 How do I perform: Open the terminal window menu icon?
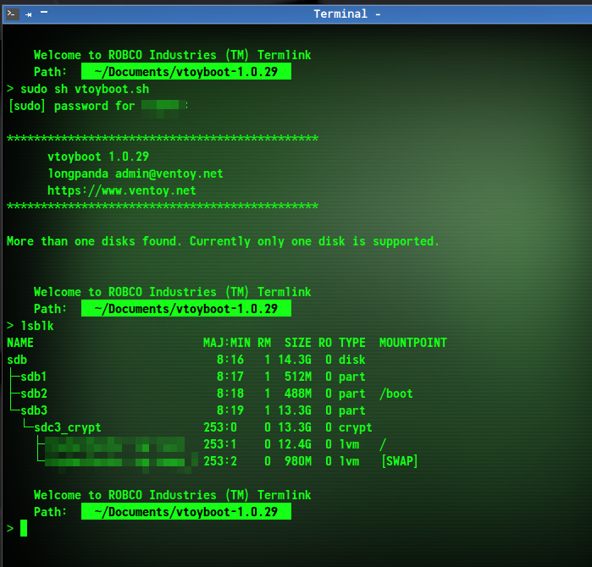click(x=13, y=14)
